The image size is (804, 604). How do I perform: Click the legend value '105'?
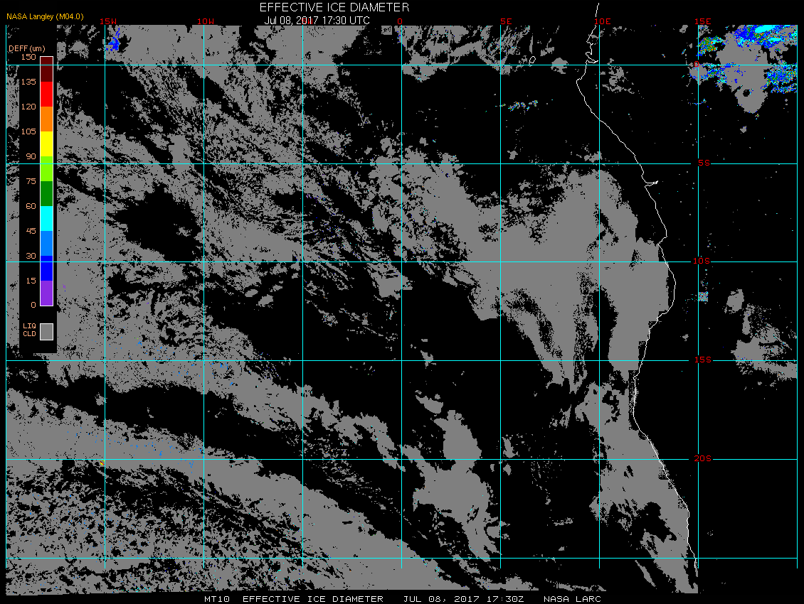(x=28, y=131)
